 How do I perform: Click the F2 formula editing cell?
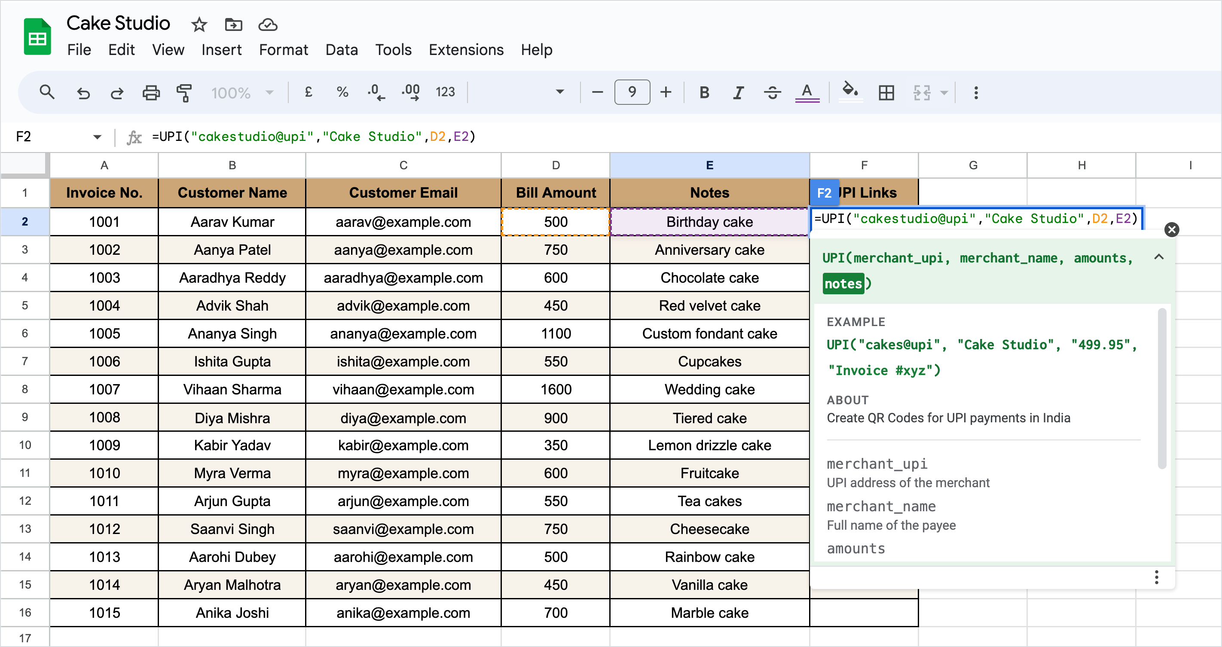click(x=976, y=219)
